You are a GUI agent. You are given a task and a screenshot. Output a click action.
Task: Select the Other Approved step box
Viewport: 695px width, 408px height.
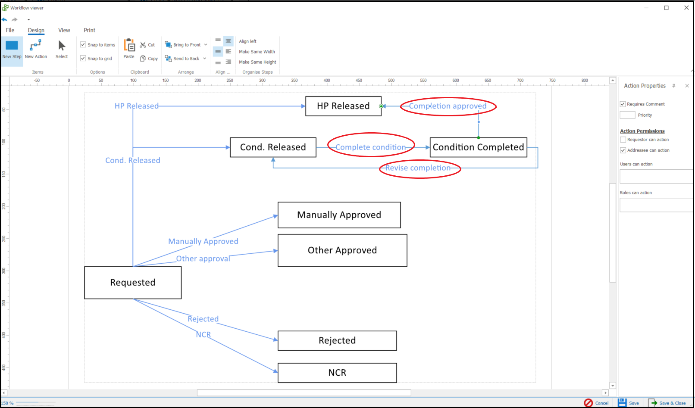tap(342, 250)
